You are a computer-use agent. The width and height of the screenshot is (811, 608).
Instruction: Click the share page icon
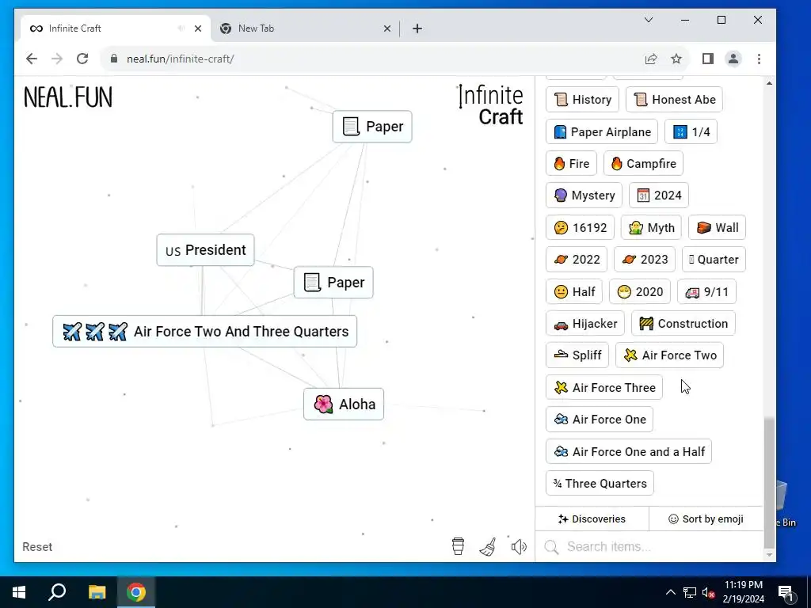[x=651, y=59]
